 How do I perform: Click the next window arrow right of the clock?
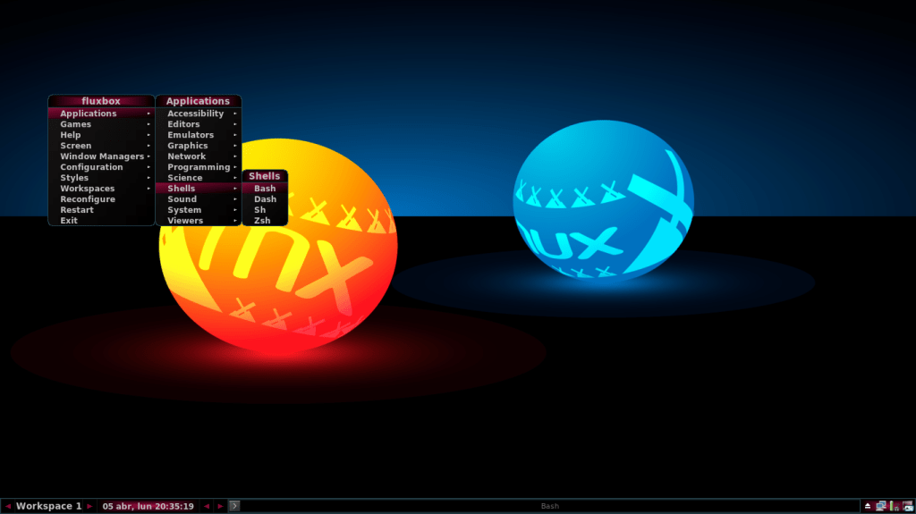(220, 506)
